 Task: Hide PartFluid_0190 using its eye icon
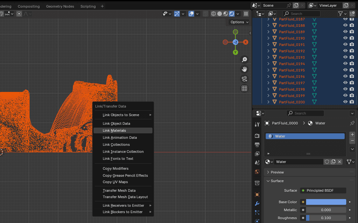coord(345,38)
